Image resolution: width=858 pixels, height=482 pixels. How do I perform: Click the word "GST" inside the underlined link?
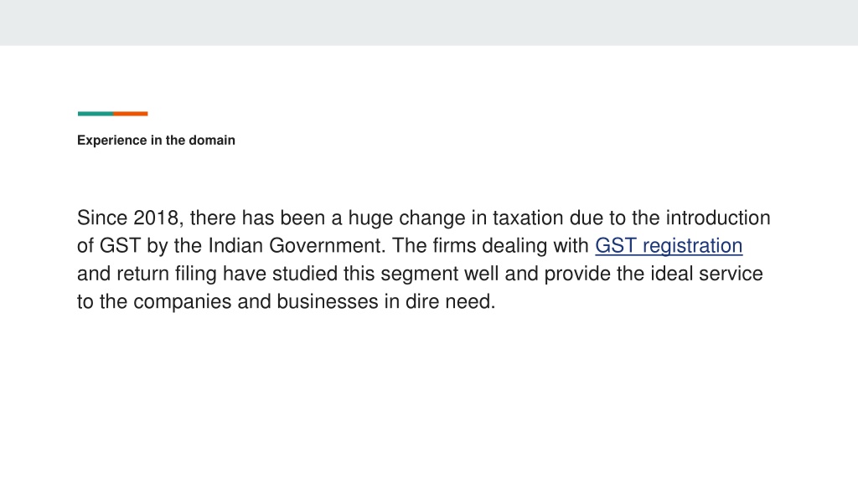tap(616, 246)
